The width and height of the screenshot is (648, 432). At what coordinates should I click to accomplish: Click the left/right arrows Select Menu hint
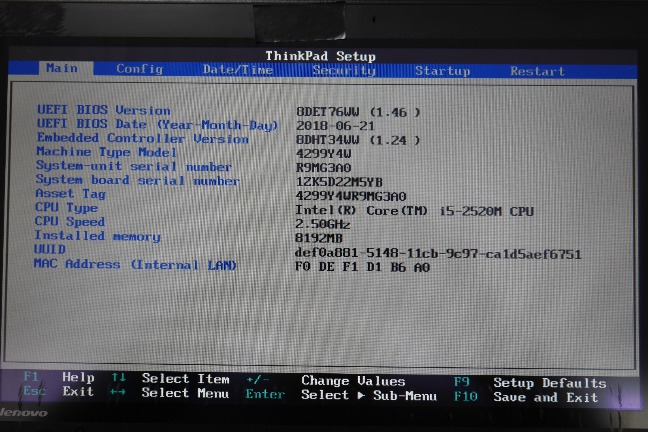click(169, 393)
